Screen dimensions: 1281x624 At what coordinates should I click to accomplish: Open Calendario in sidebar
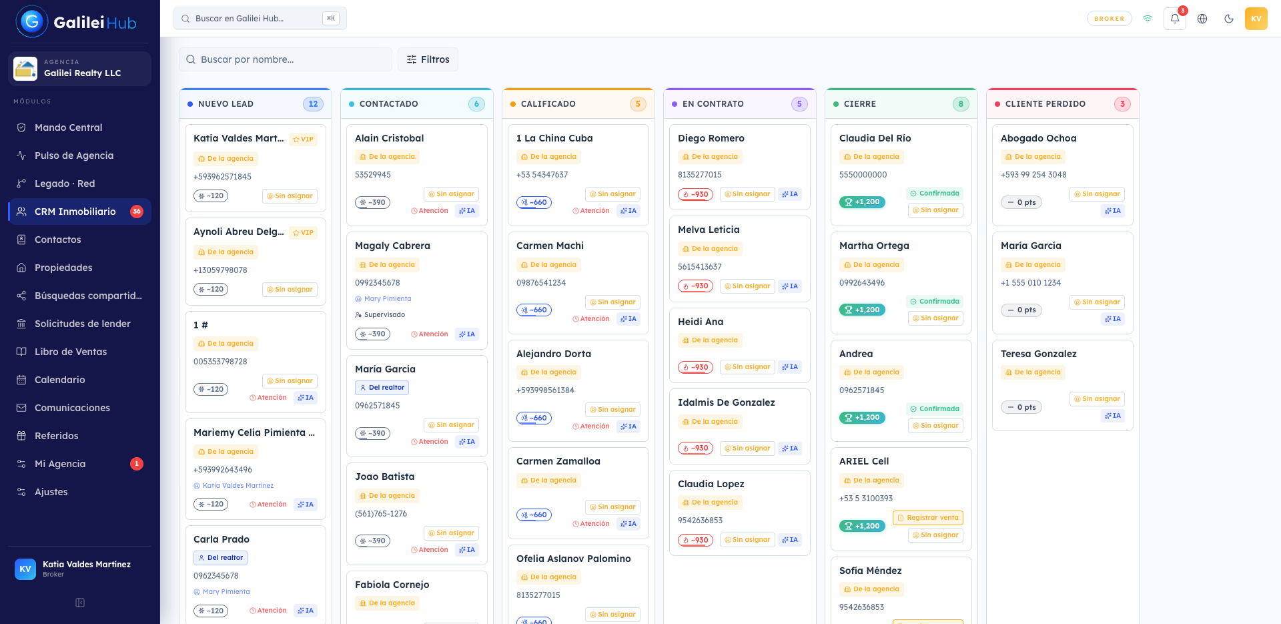point(79,380)
